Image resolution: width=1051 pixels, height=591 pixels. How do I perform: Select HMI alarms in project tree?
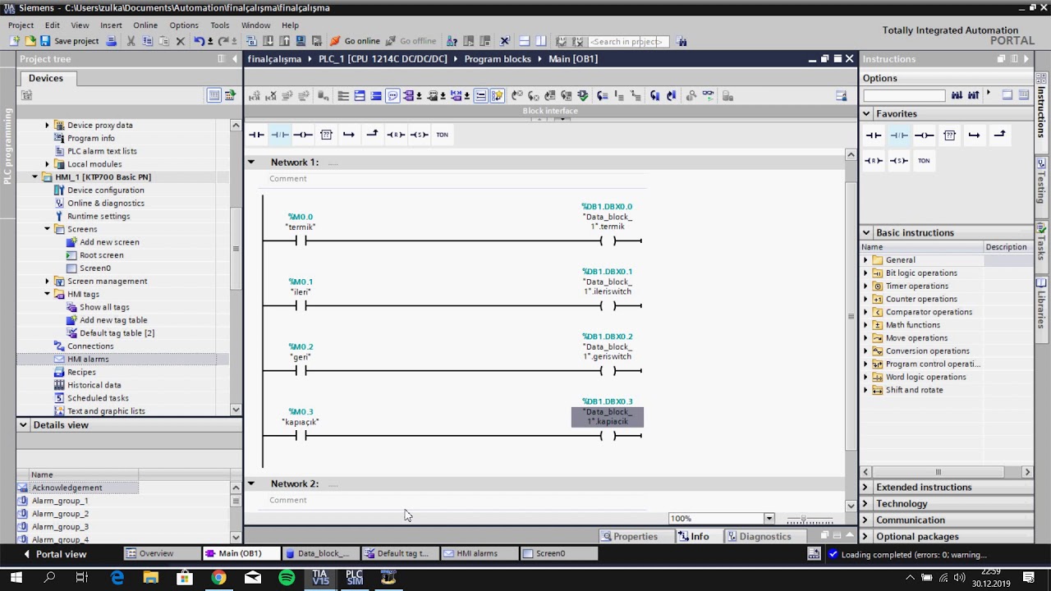click(x=88, y=360)
